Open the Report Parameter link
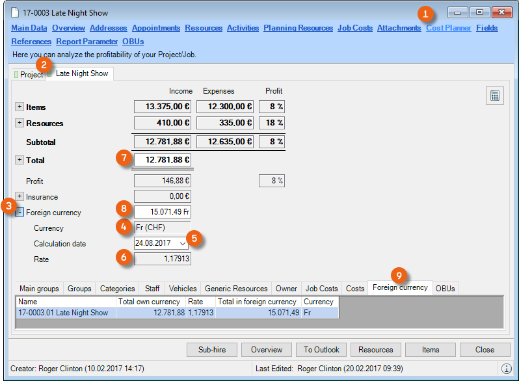Viewport: 519px width, 381px height. coord(86,42)
